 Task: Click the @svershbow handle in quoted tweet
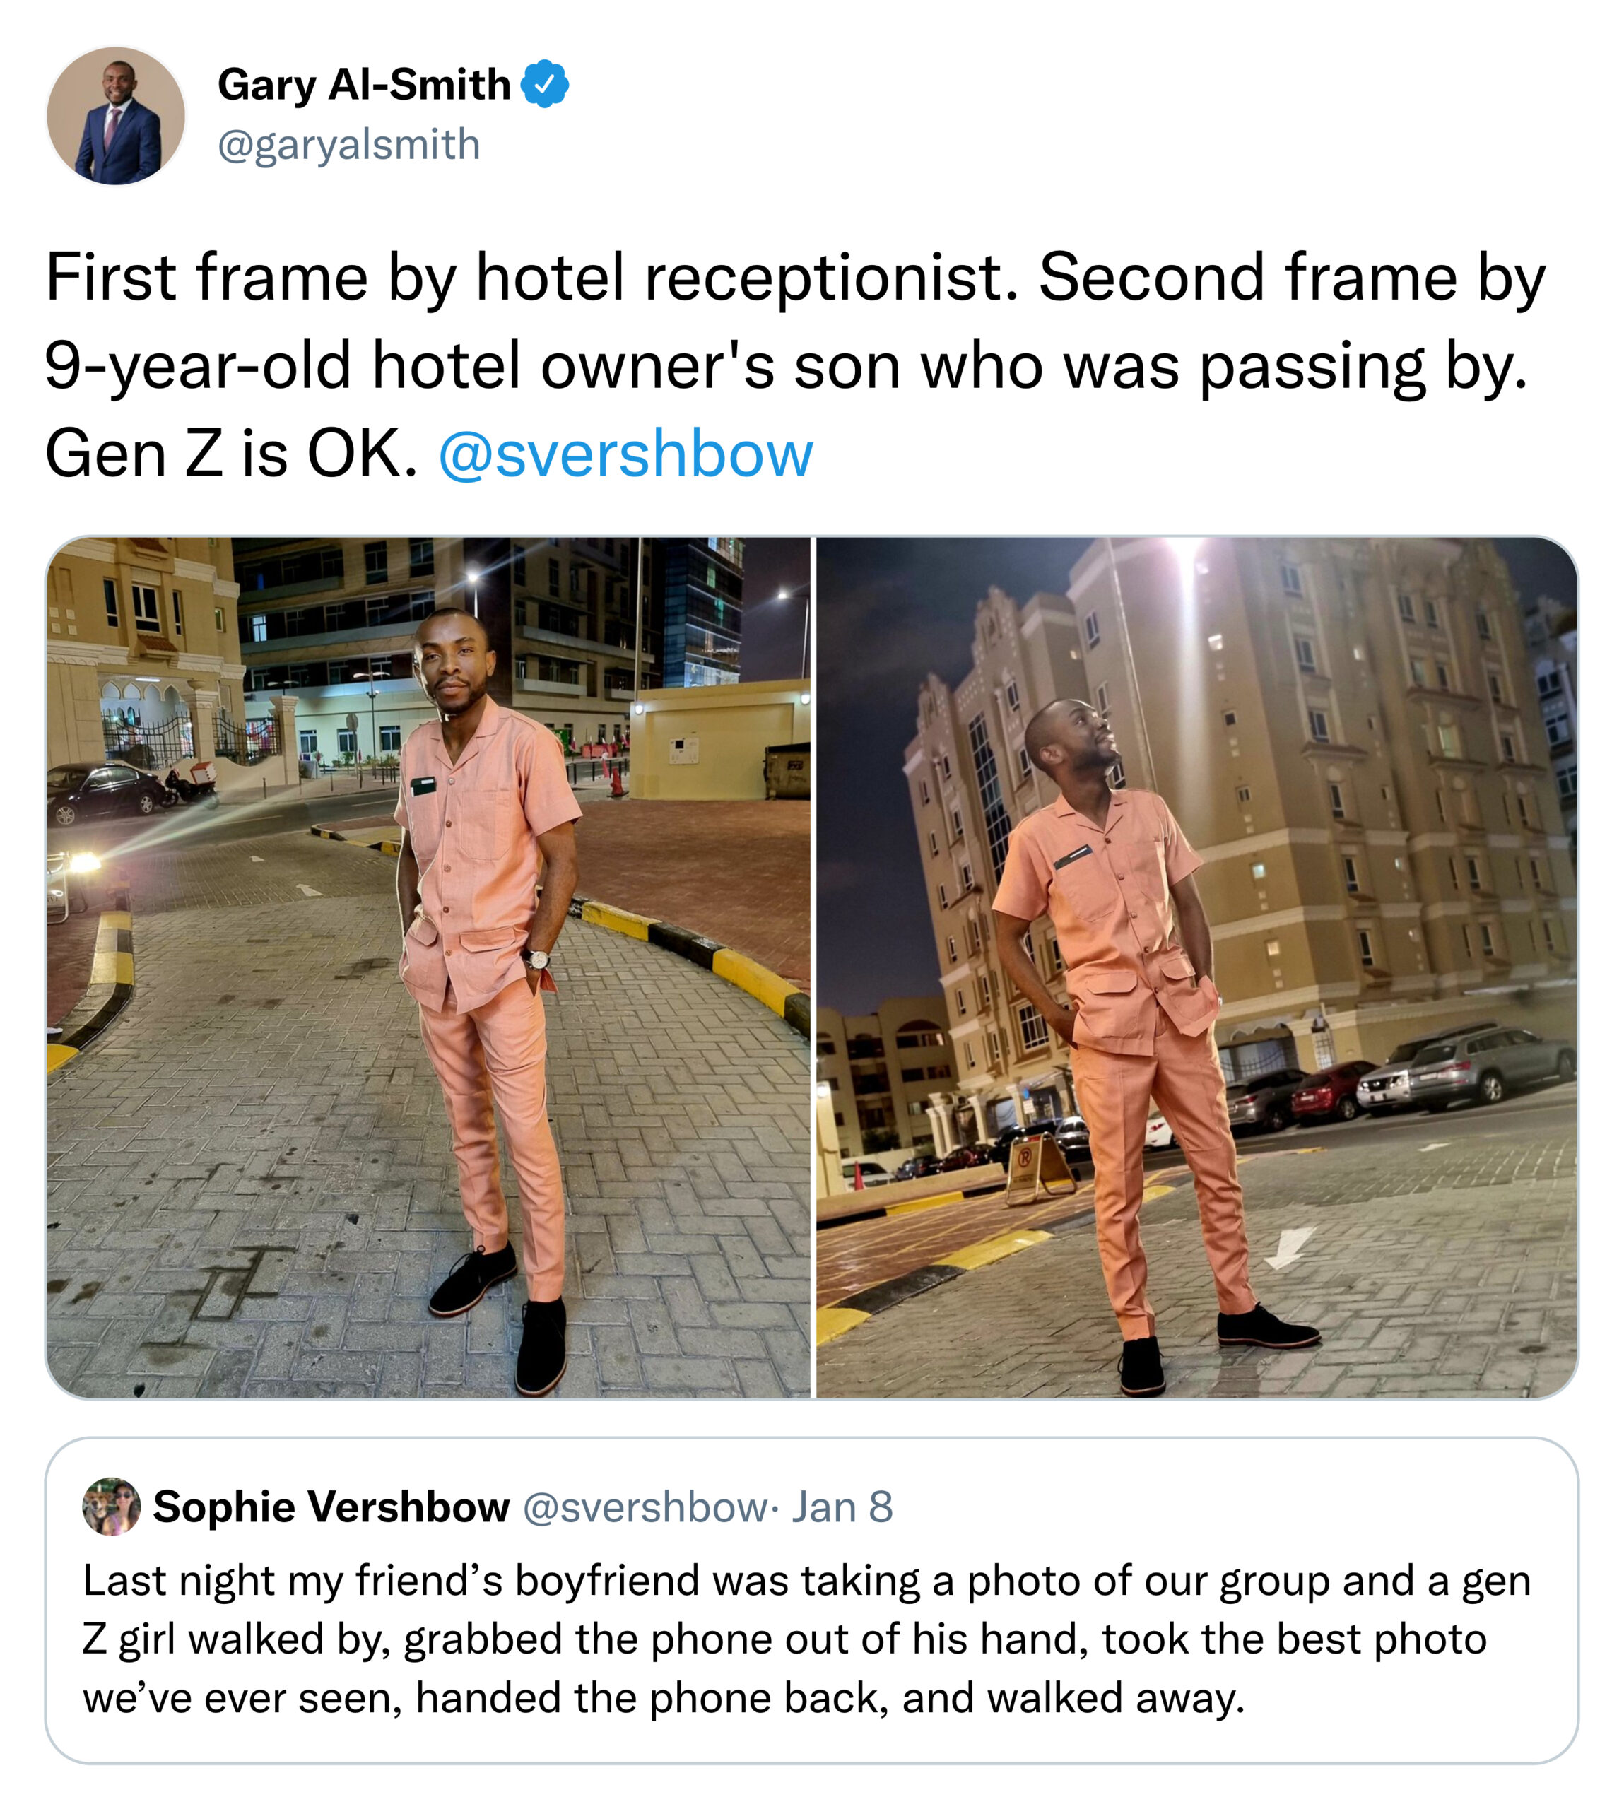pyautogui.click(x=643, y=1507)
